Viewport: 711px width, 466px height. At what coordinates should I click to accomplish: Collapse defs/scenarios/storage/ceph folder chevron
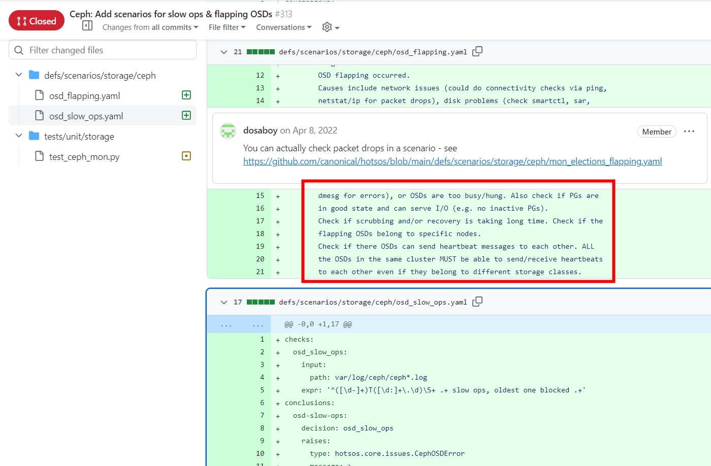coord(19,75)
